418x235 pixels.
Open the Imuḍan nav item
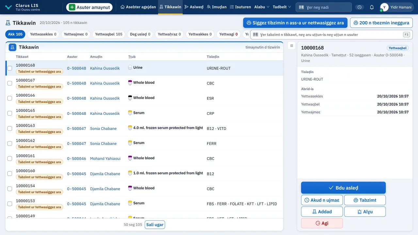tap(217, 7)
